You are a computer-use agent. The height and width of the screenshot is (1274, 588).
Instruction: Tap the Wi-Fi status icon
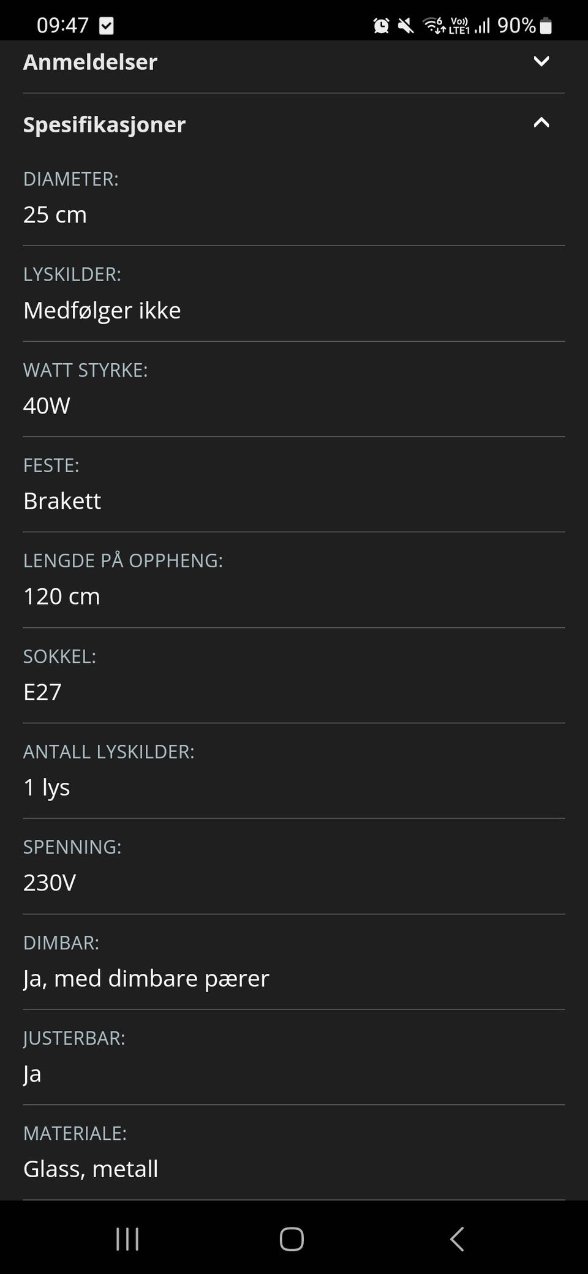tap(434, 26)
